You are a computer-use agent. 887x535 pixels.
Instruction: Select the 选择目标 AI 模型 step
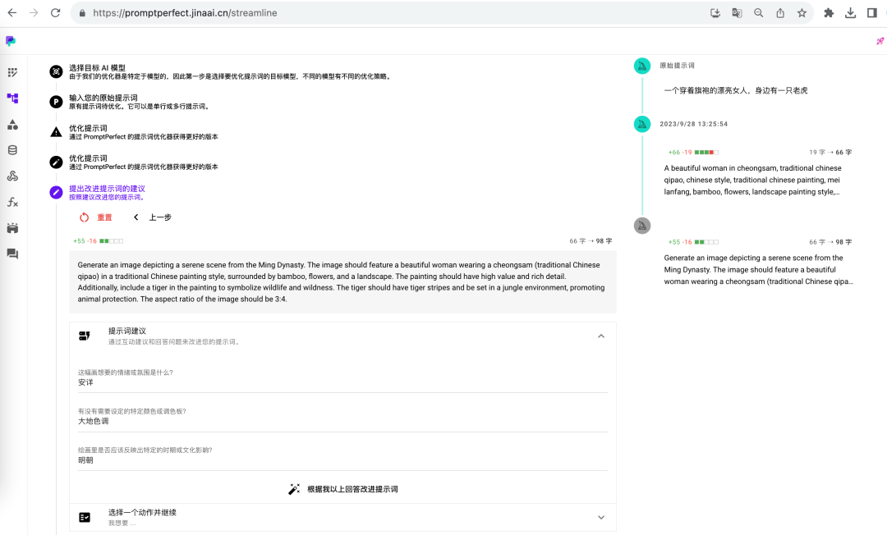(x=97, y=68)
